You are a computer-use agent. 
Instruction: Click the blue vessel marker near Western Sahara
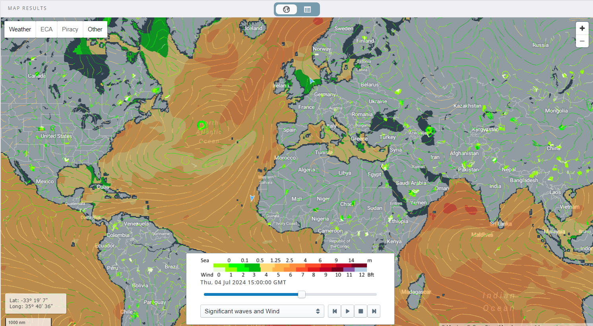click(252, 198)
